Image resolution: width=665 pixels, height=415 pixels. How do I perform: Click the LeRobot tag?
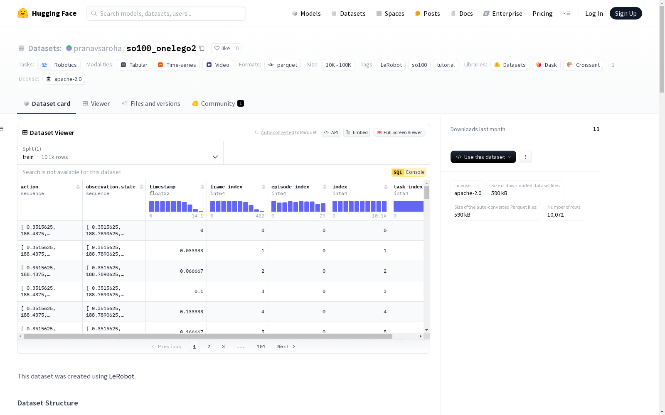(391, 65)
